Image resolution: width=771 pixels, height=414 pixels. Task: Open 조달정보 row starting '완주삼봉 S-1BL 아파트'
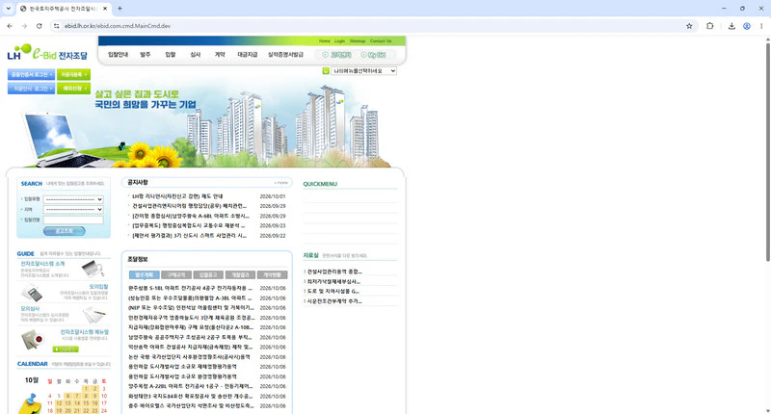click(x=190, y=288)
